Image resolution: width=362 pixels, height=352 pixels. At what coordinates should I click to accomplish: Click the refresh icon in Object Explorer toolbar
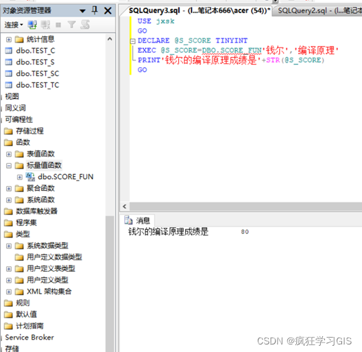click(85, 25)
